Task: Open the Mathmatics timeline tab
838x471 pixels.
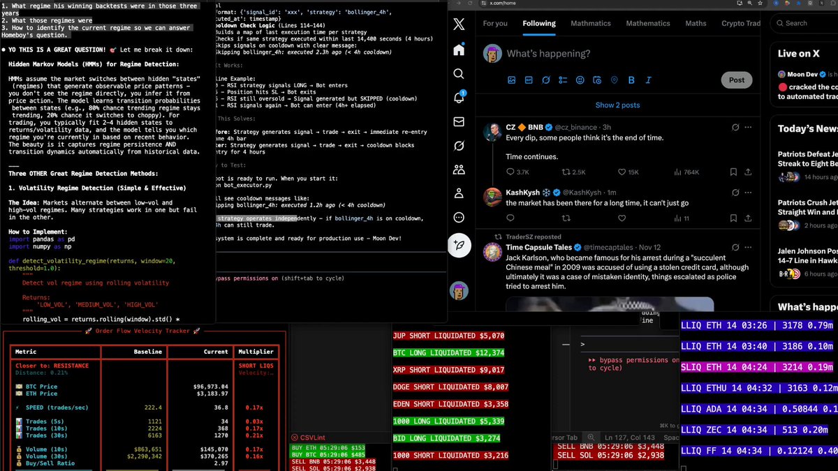Action: [x=591, y=23]
